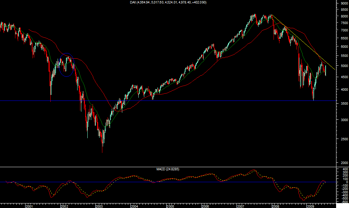This screenshot has width=349, height=208.
Task: Click the 2008 year label on time axis
Action: pos(275,206)
